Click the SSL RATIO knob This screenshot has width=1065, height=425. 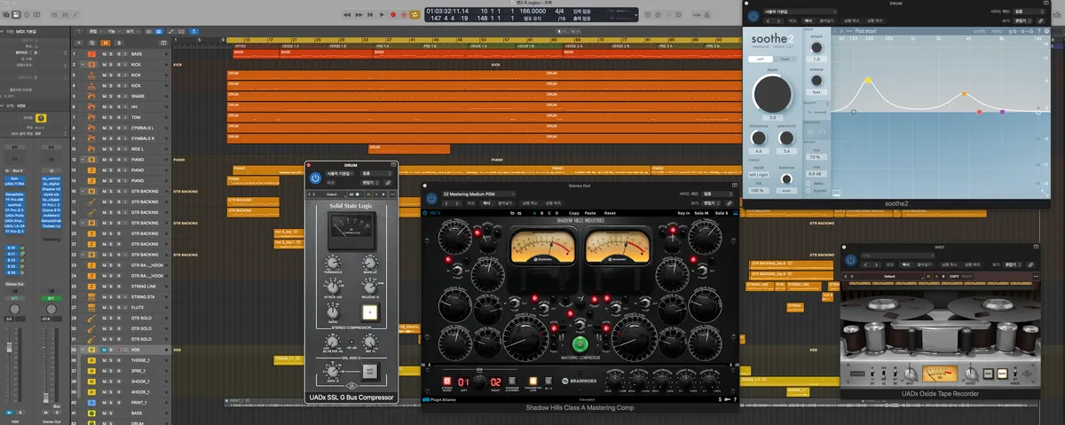(x=332, y=311)
